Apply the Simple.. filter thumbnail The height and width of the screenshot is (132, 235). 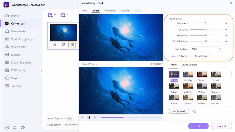click(216, 86)
